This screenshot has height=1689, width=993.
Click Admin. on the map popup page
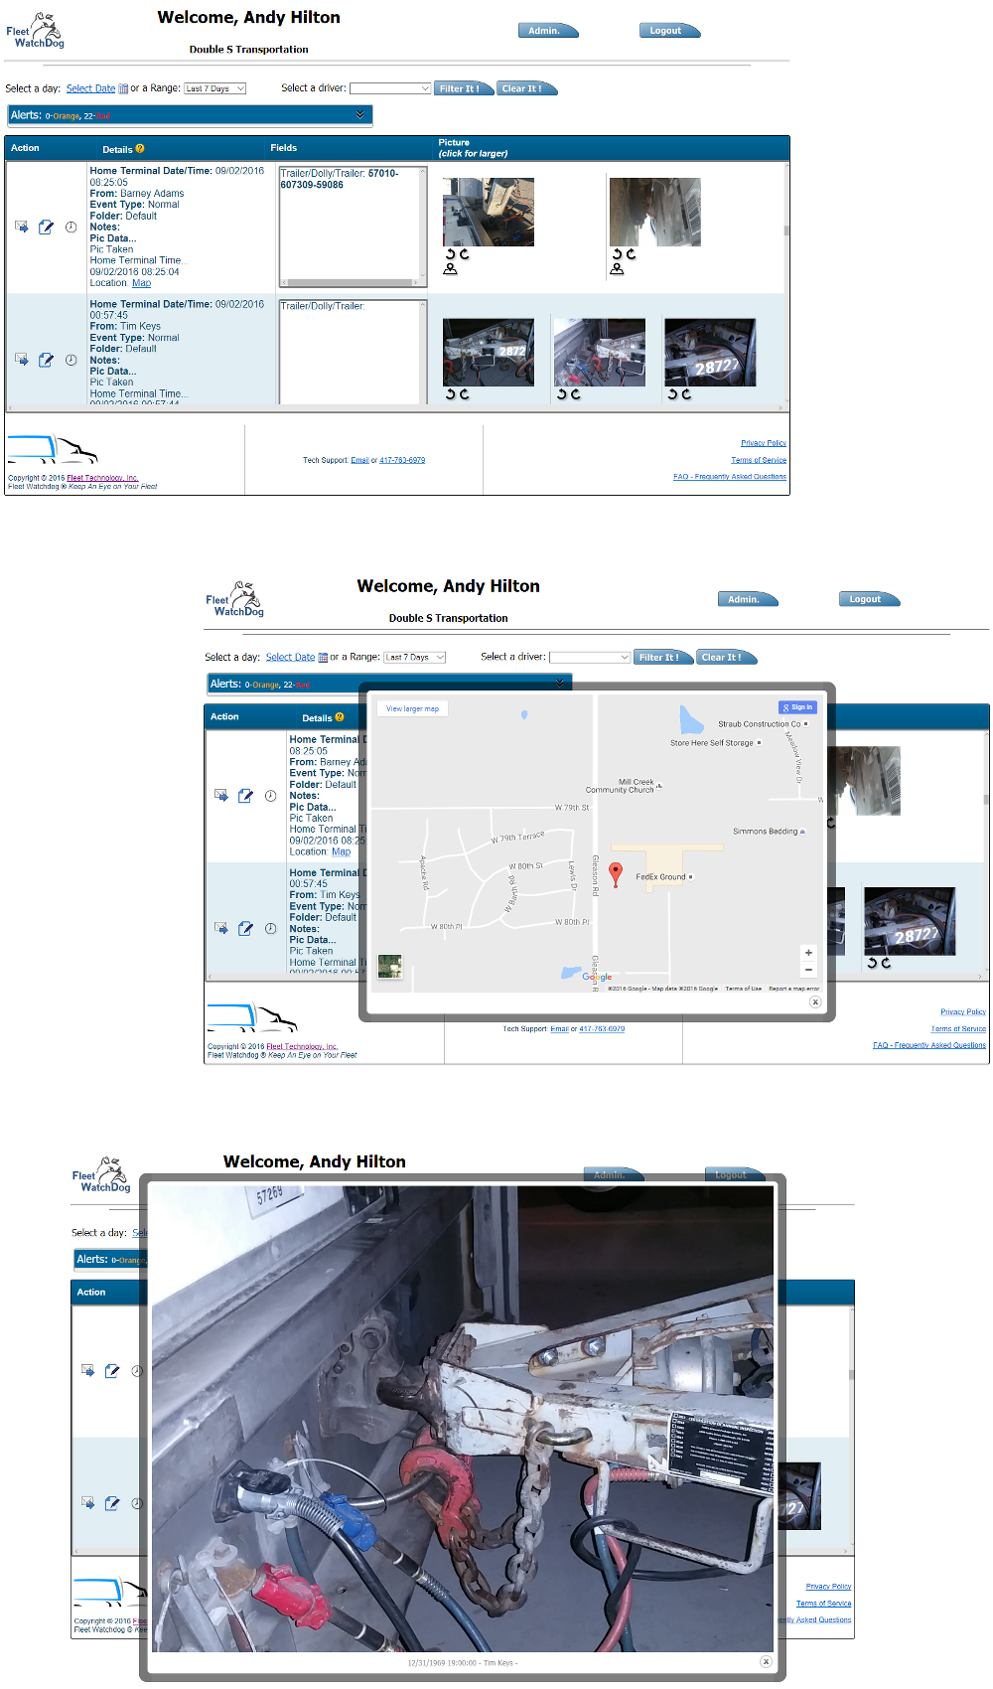[x=747, y=599]
